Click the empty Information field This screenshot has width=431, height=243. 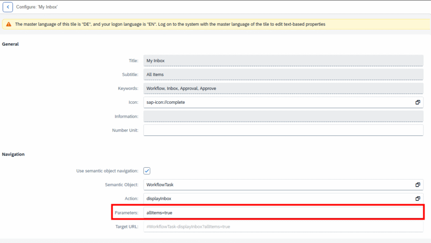(283, 116)
